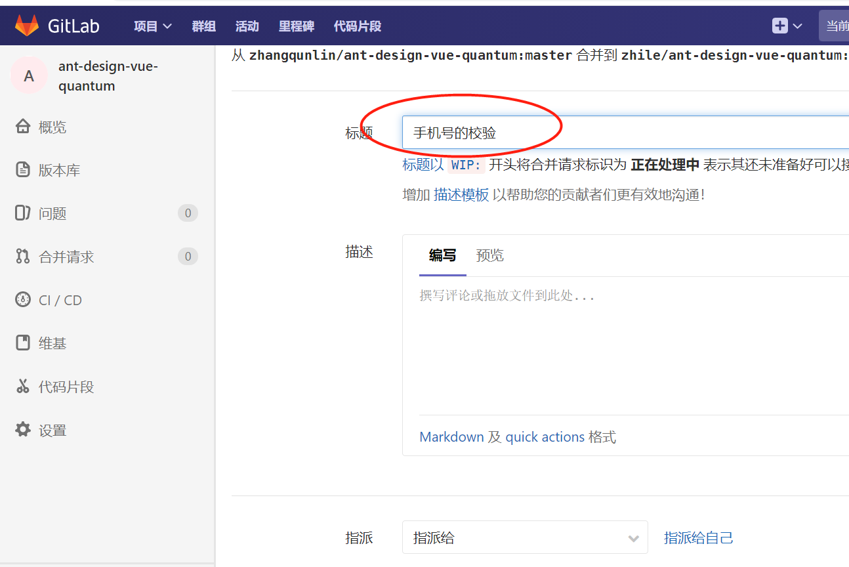Open the 群组 menu item

click(203, 26)
